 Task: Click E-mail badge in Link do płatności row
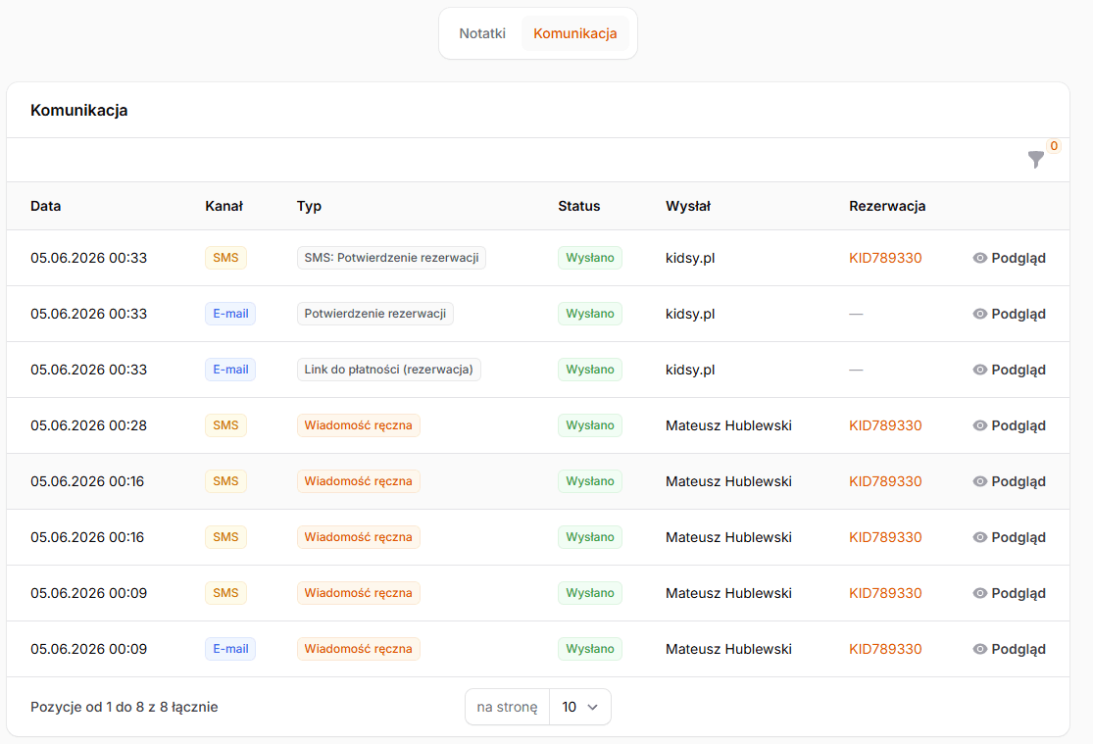[x=230, y=370]
